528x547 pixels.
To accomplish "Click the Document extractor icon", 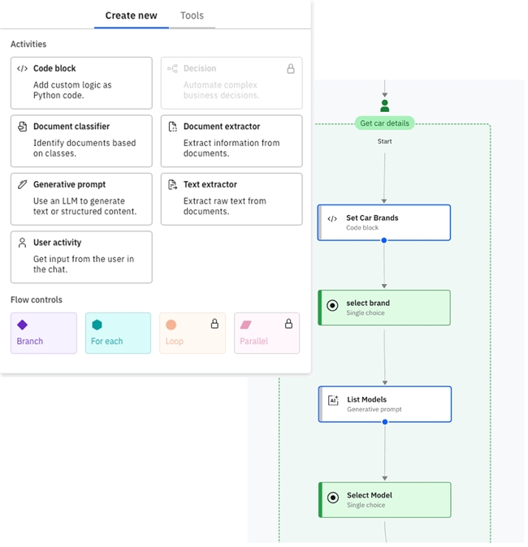I will [172, 127].
